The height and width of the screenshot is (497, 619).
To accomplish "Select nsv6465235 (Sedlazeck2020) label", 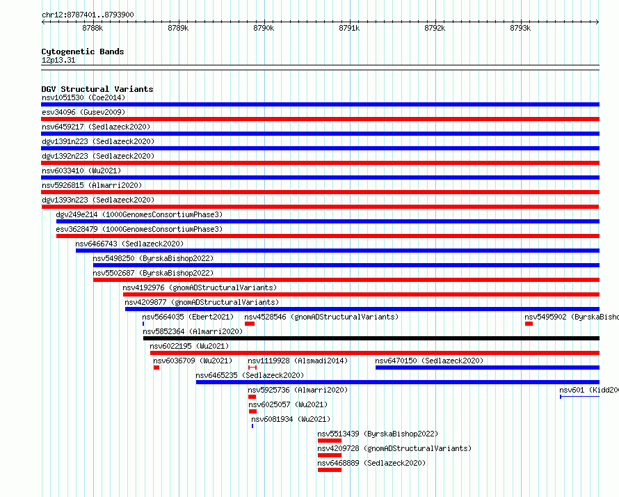I will (250, 375).
